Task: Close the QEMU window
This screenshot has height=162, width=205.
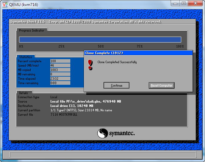Action: pyautogui.click(x=195, y=3)
